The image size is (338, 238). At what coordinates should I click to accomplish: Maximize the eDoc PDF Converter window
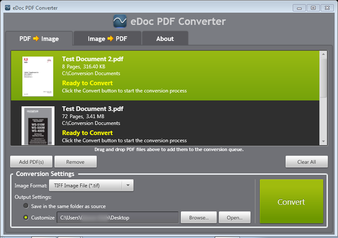click(313, 8)
